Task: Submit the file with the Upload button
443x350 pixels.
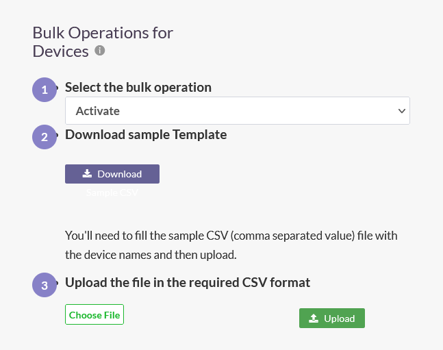Action: coord(332,318)
